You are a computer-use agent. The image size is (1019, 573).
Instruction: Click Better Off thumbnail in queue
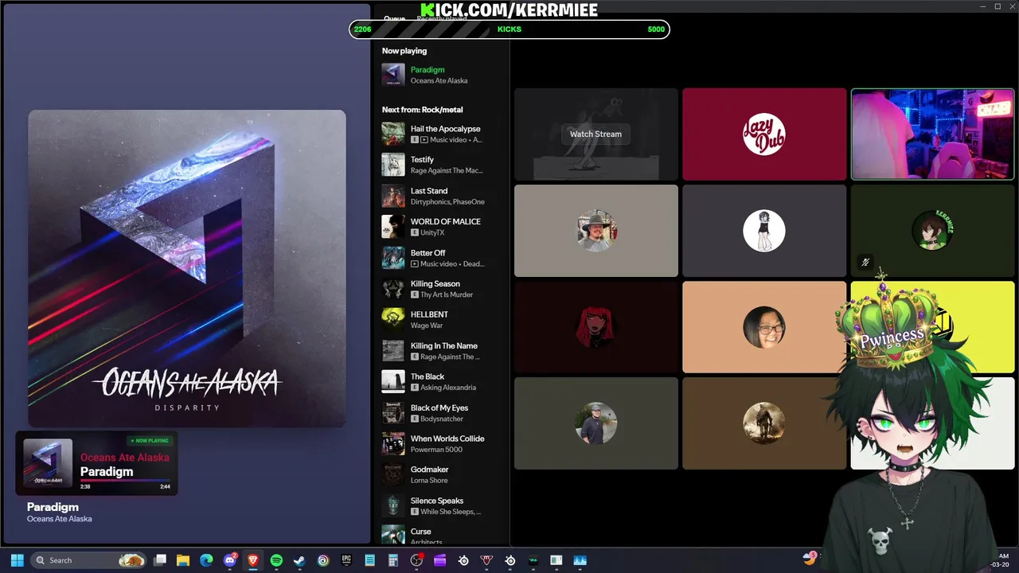coord(393,258)
